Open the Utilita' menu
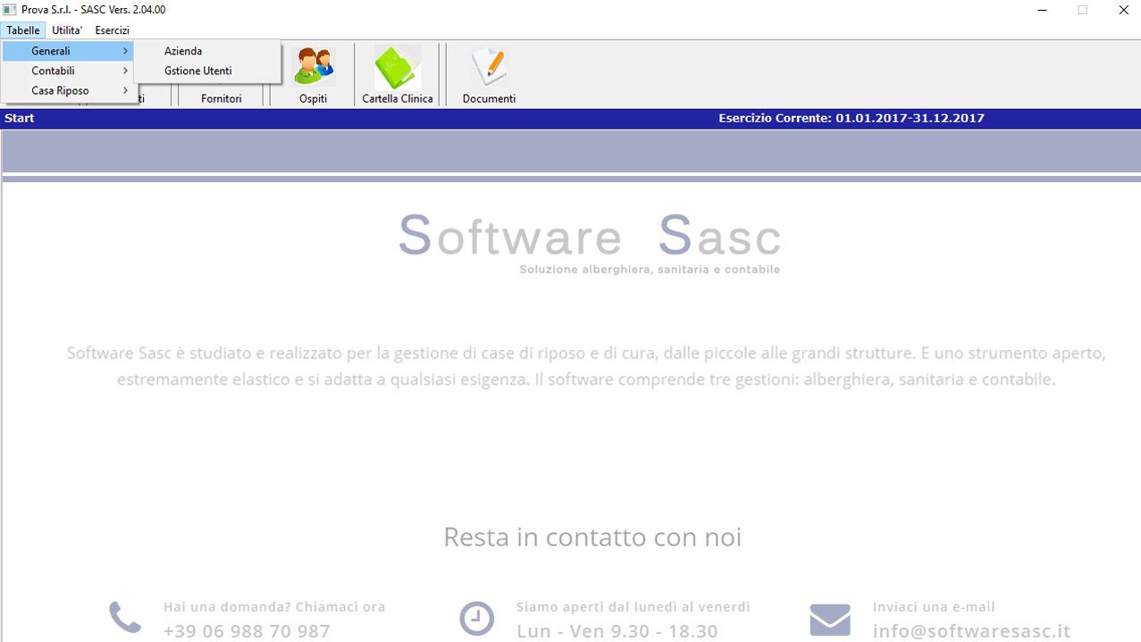 [67, 30]
